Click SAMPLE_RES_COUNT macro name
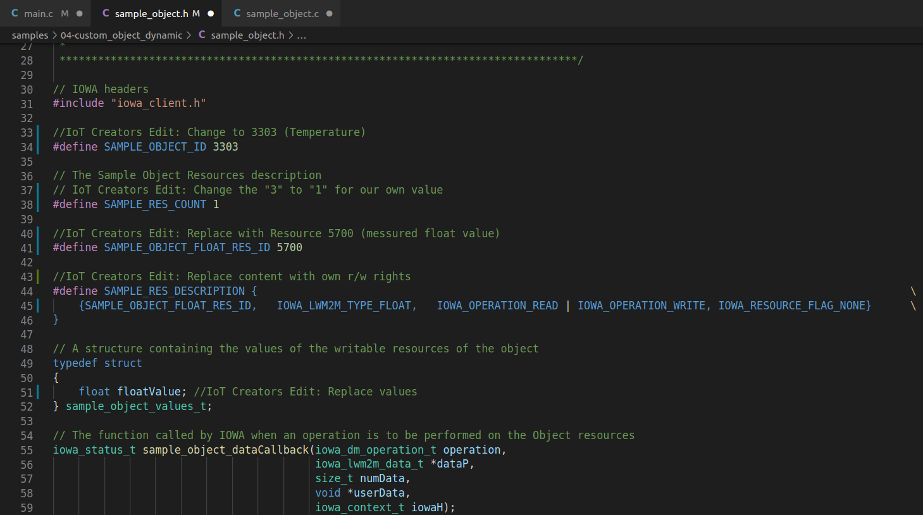 pos(155,204)
